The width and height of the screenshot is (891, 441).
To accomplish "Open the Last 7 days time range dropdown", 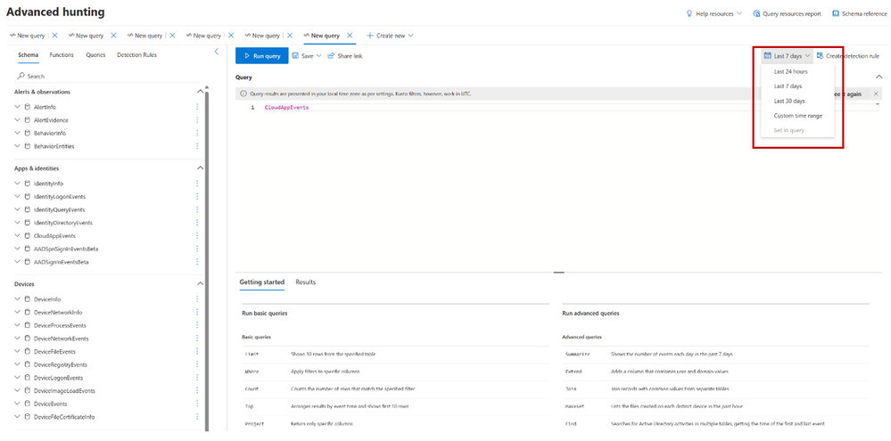I will [787, 56].
